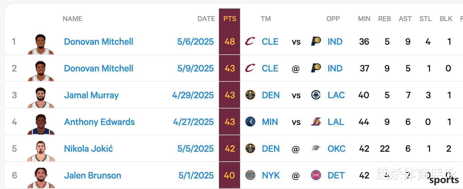Screen dimensions: 463x189
Task: Click the Clippers logo next to LAC
Action: [x=316, y=95]
